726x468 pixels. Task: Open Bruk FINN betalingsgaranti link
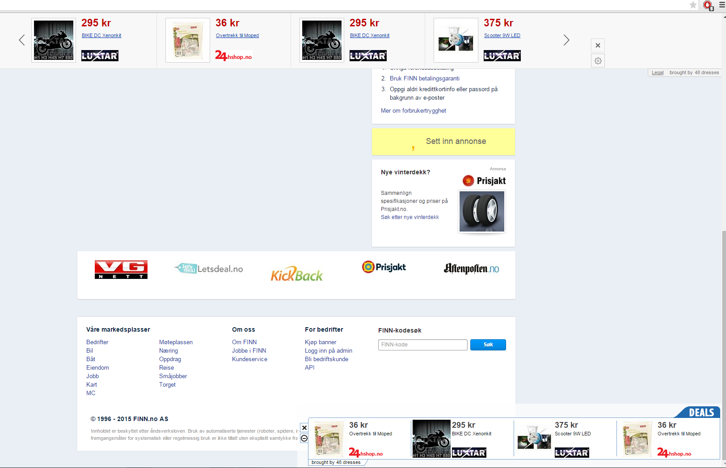click(424, 78)
